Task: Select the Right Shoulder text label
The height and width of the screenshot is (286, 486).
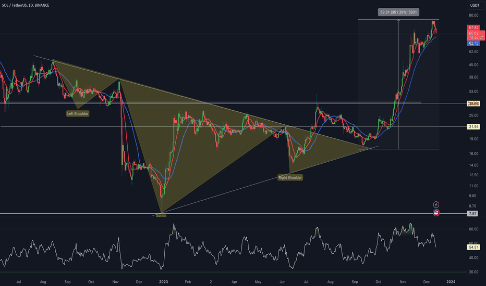Action: pos(290,177)
